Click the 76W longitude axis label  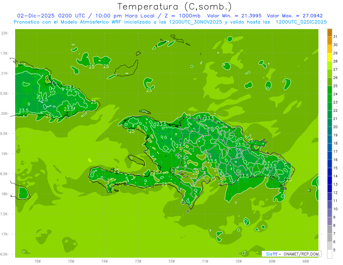tap(37, 261)
